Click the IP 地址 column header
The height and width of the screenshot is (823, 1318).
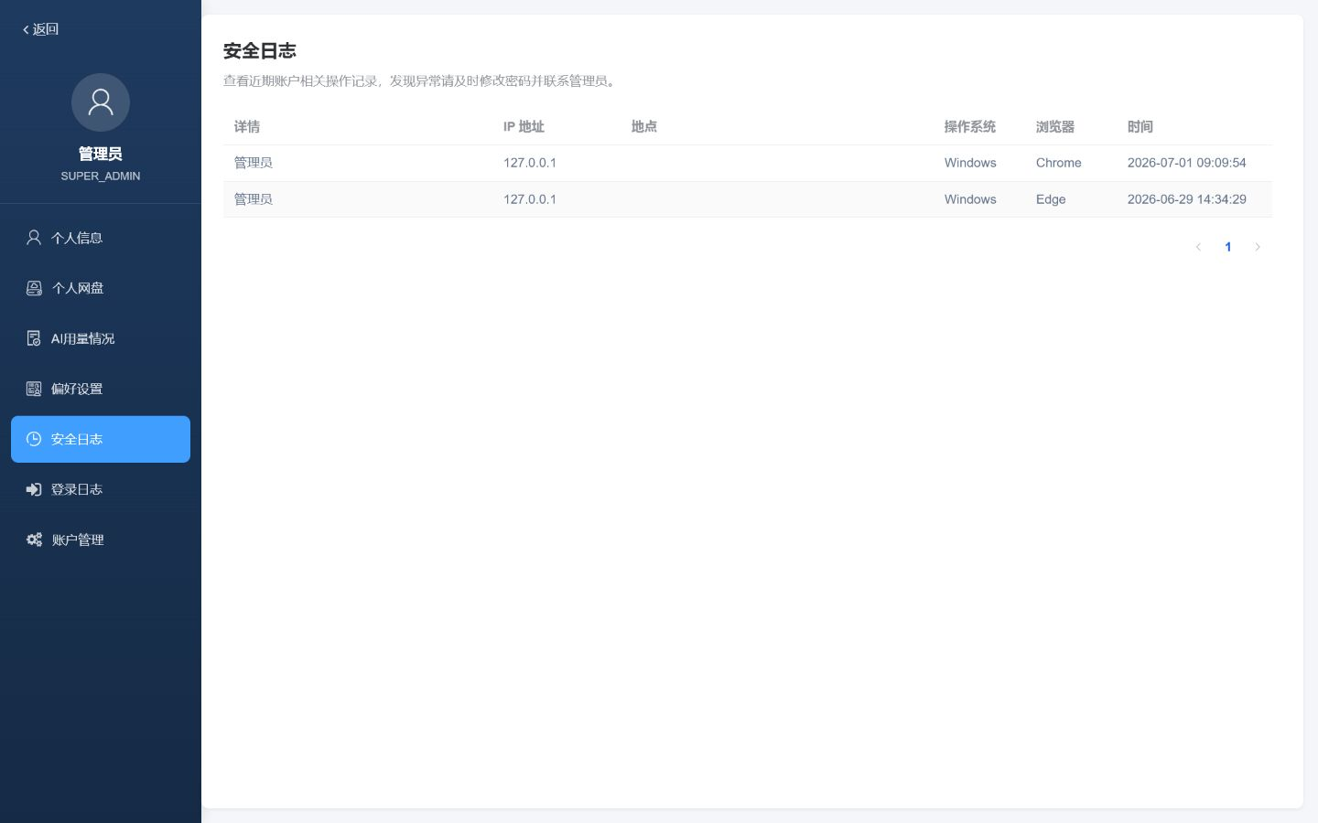click(524, 127)
